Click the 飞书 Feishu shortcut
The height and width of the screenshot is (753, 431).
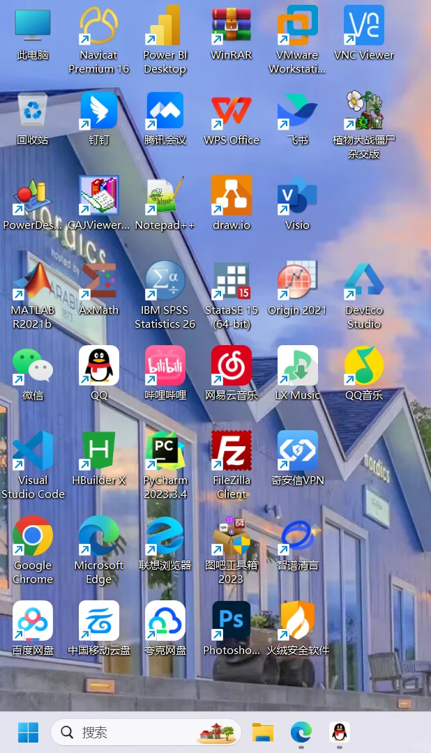tap(297, 110)
